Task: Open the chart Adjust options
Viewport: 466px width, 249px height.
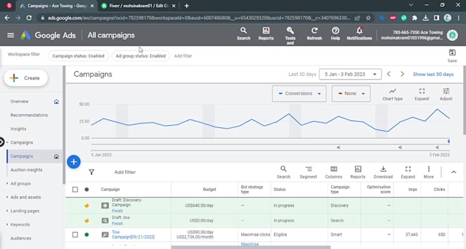Action: point(446,94)
